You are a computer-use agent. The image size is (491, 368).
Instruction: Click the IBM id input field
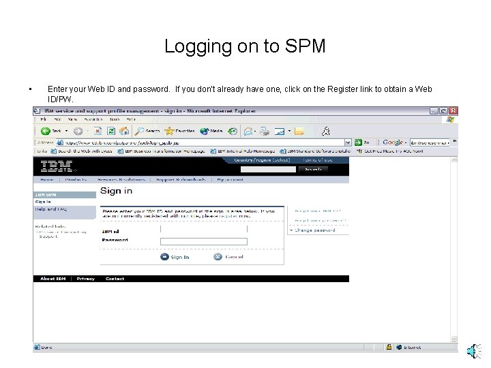click(x=204, y=229)
